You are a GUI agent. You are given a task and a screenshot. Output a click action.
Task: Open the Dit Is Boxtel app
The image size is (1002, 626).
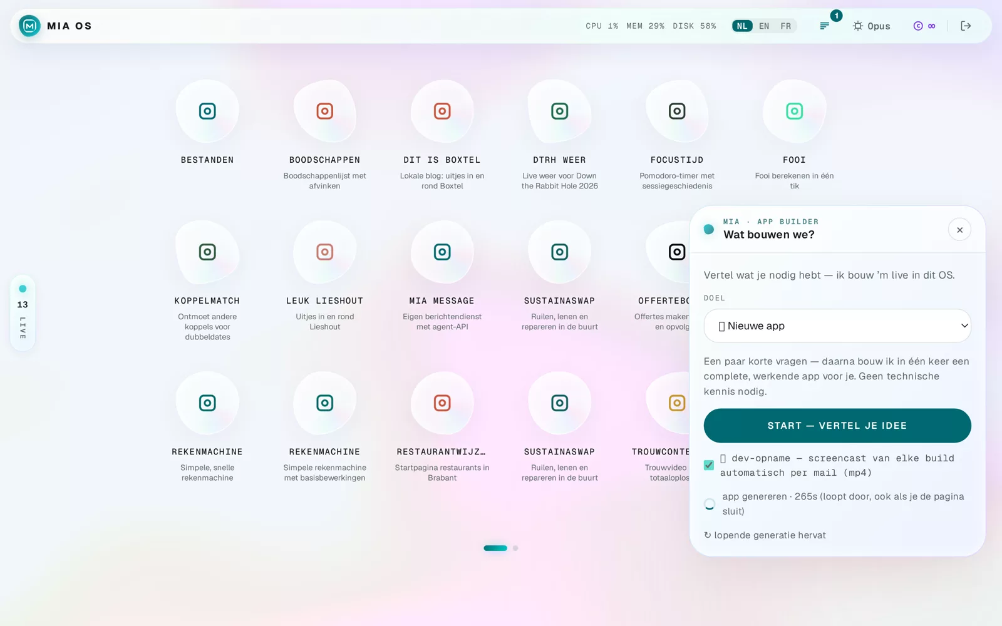click(x=442, y=111)
